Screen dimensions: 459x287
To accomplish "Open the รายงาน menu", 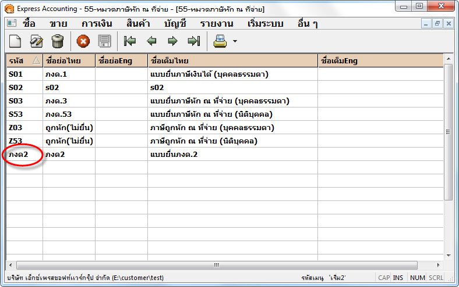I will (216, 24).
